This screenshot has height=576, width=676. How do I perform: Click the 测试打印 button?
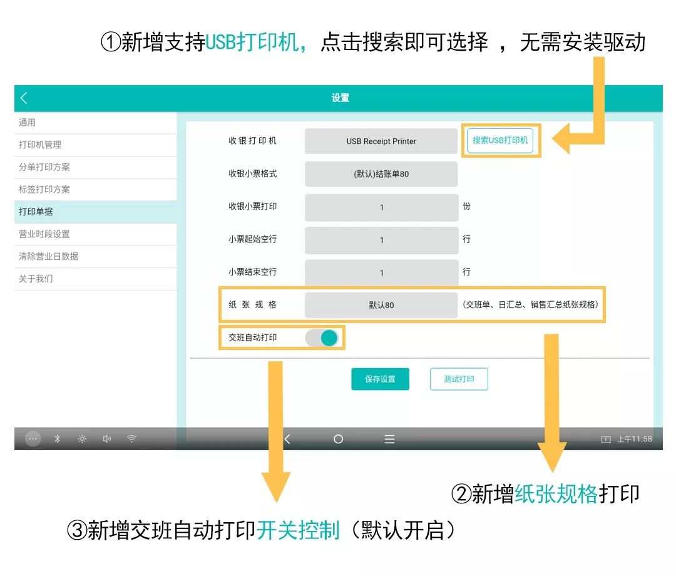tap(459, 379)
